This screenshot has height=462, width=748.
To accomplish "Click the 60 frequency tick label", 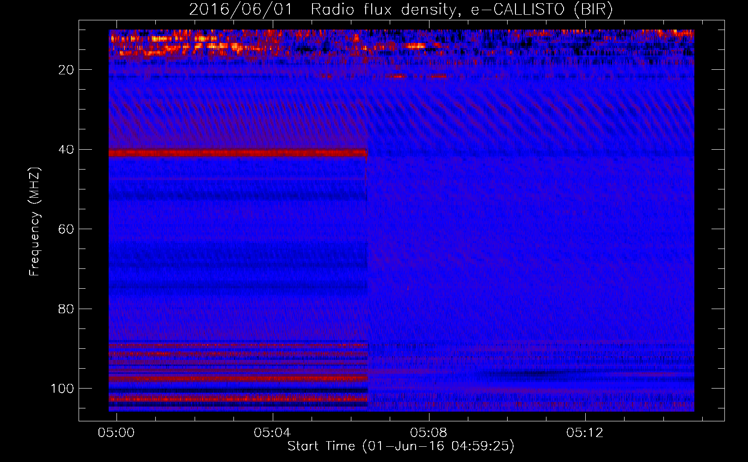I will (66, 229).
